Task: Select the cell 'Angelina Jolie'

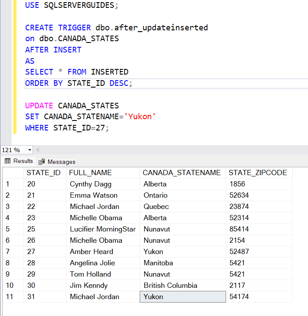Action: pos(103,263)
